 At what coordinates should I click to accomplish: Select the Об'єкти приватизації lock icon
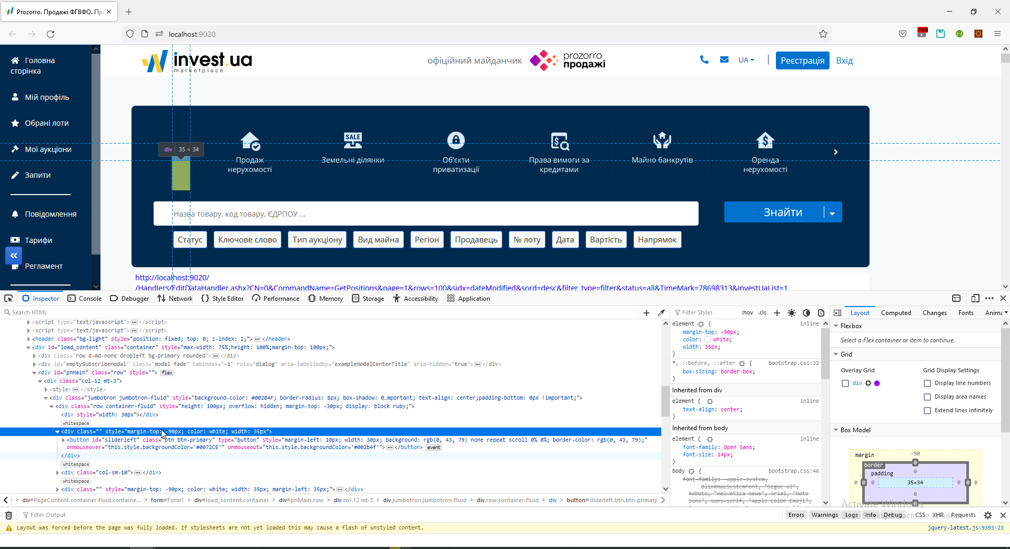pos(456,140)
